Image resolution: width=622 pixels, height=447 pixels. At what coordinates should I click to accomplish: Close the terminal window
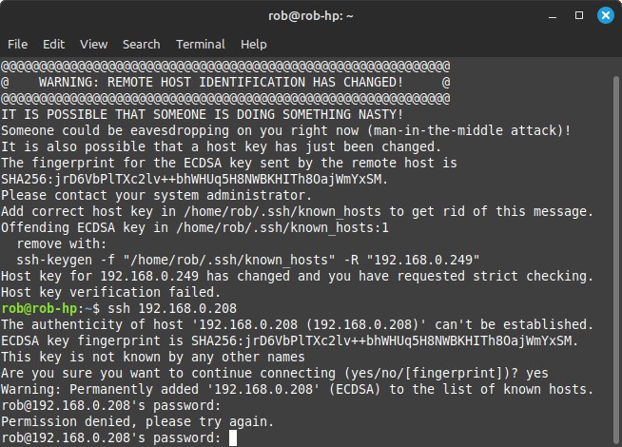pyautogui.click(x=605, y=15)
